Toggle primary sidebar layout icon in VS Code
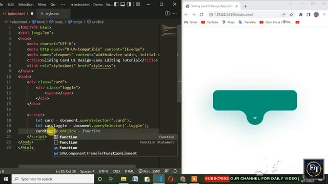The image size is (328, 184). 116,4
